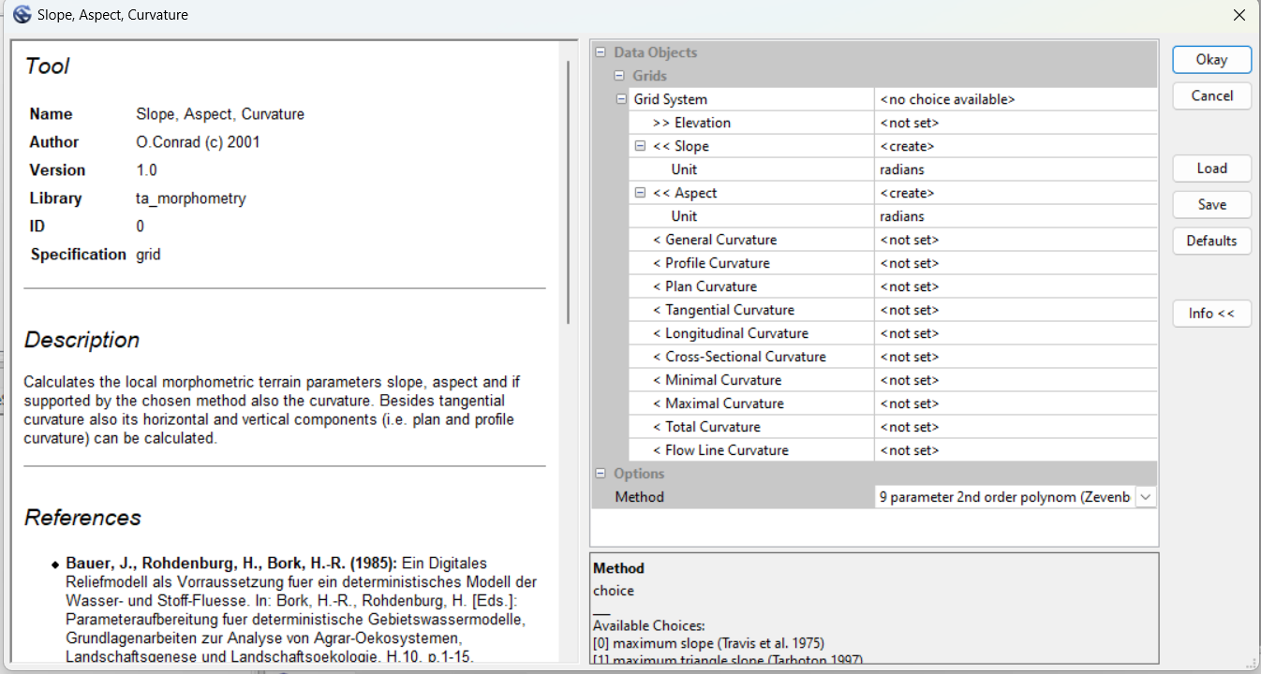The image size is (1261, 674).
Task: Set the General Curvature output value
Action: [x=1016, y=240]
